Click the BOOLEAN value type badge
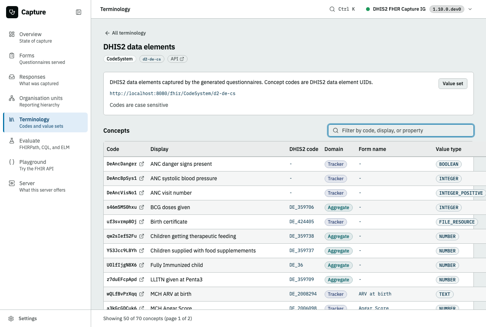This screenshot has width=486, height=327. pyautogui.click(x=449, y=164)
